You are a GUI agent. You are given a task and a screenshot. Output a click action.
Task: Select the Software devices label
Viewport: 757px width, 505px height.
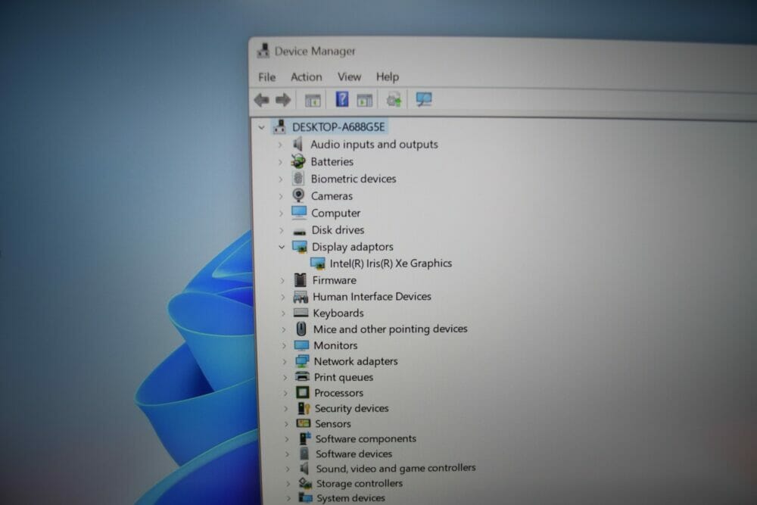click(354, 454)
